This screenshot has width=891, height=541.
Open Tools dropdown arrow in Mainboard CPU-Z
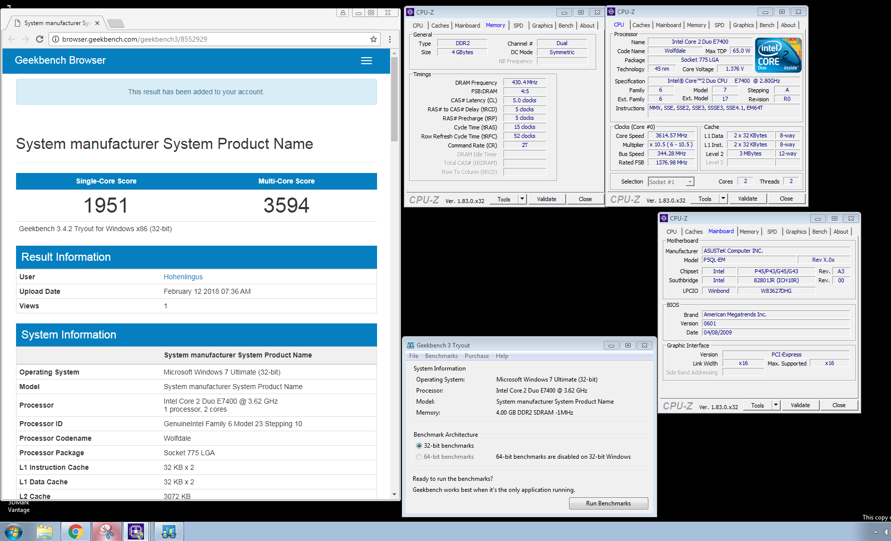click(x=776, y=405)
